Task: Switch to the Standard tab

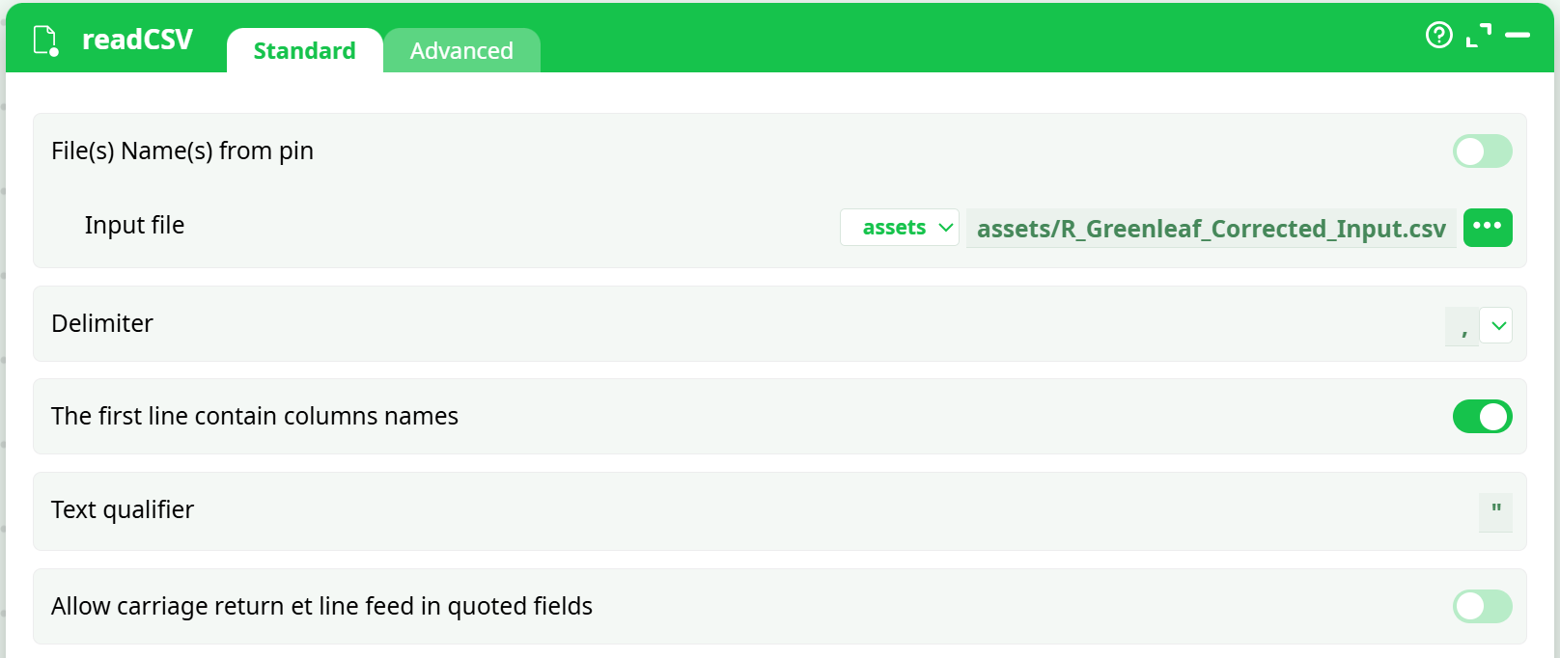Action: click(304, 51)
